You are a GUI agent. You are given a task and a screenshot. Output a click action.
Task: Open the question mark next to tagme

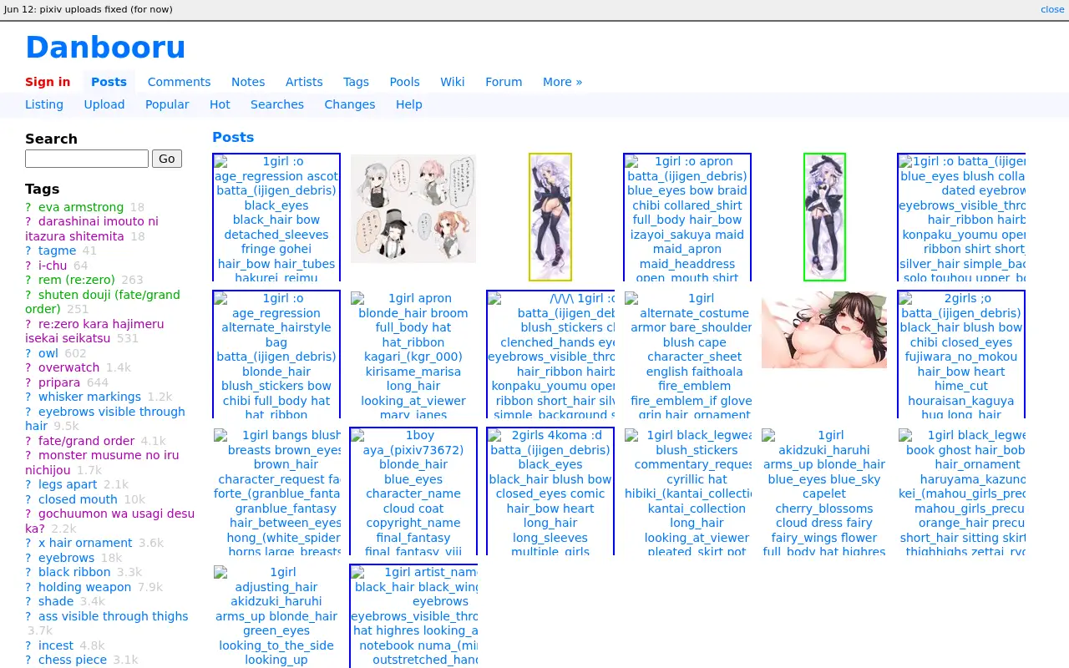pos(28,250)
